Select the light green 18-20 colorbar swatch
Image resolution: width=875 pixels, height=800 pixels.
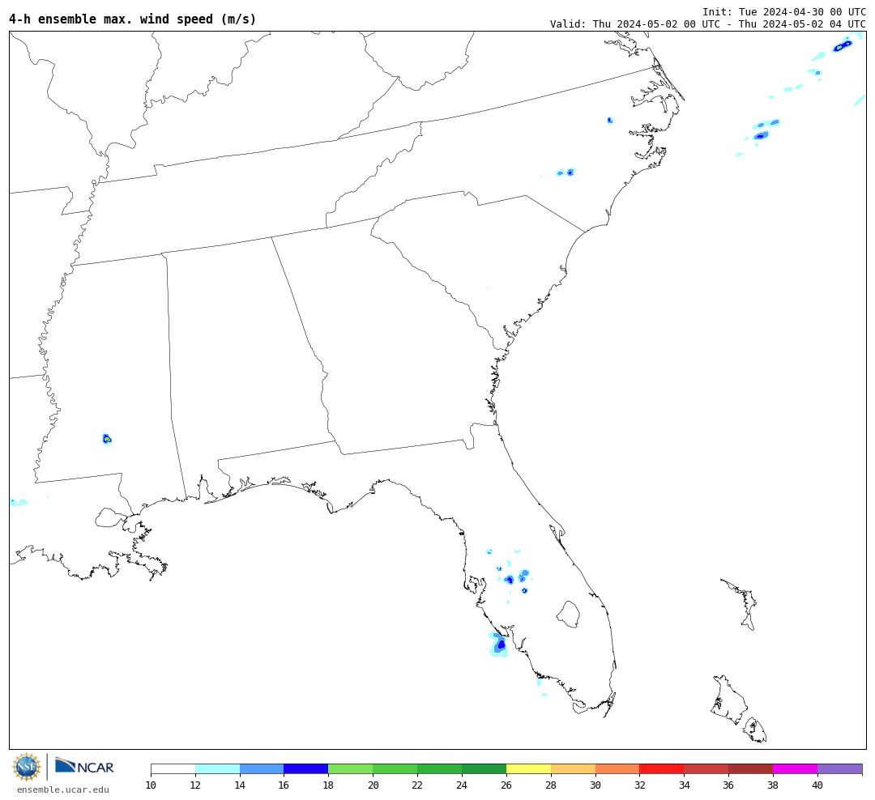pos(351,769)
